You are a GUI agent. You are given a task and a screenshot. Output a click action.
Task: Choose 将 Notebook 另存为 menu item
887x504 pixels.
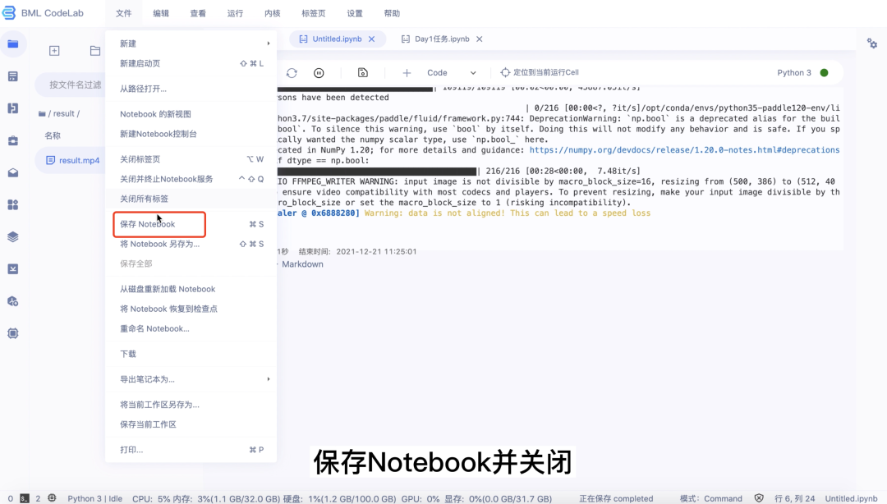[191, 244]
